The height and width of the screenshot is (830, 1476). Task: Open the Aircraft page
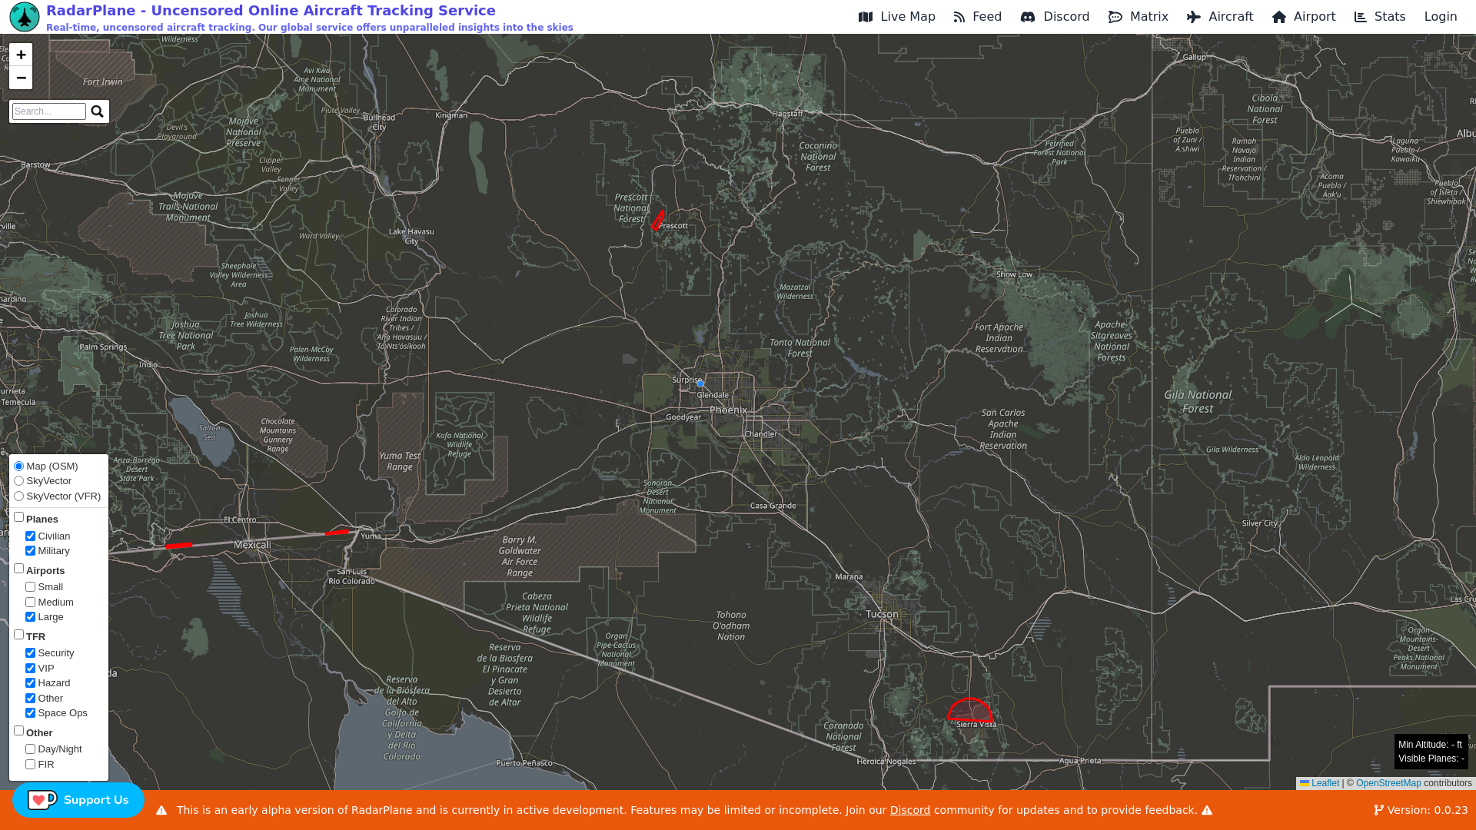click(1220, 17)
